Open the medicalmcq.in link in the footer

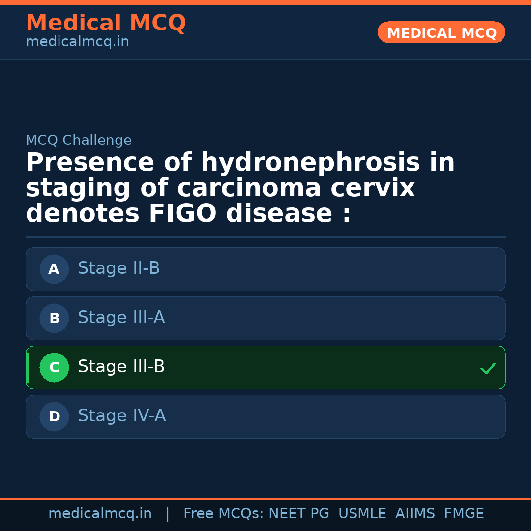tap(100, 514)
